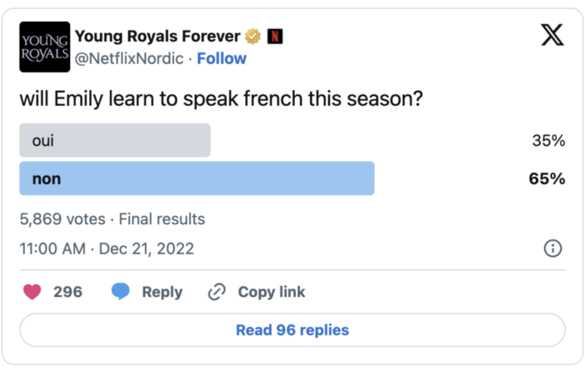Click the X logo icon
The image size is (585, 378).
pyautogui.click(x=552, y=35)
